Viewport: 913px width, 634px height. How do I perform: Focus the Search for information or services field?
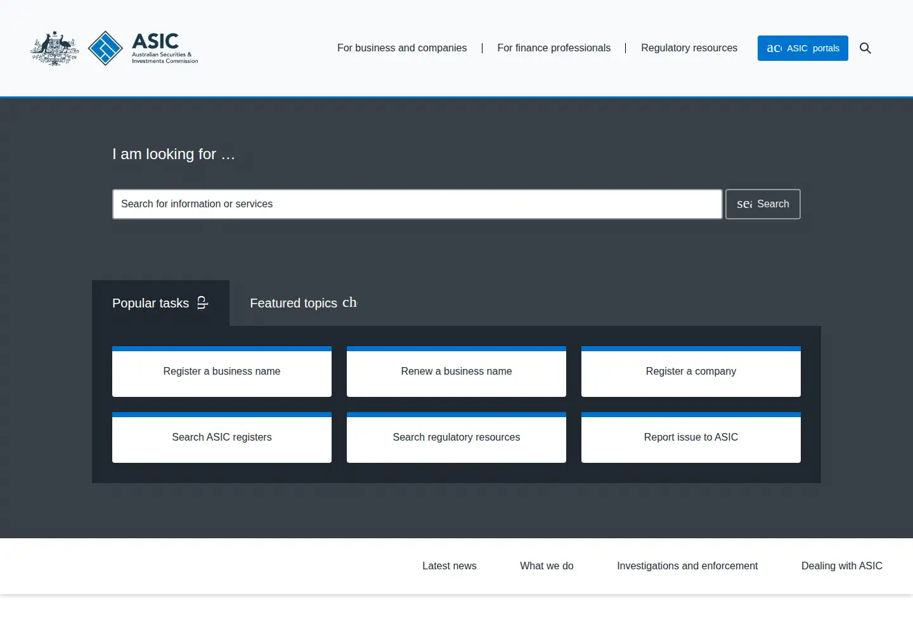[x=417, y=204]
